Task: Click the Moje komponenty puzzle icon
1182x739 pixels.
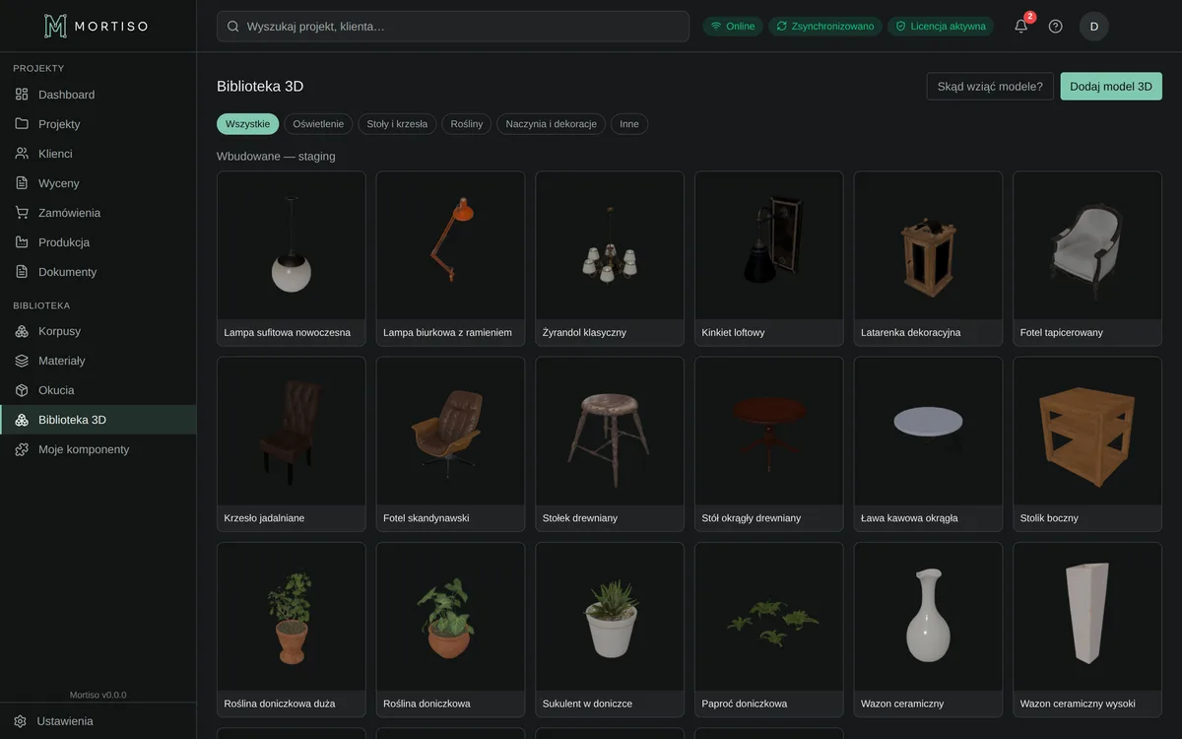Action: pos(22,449)
